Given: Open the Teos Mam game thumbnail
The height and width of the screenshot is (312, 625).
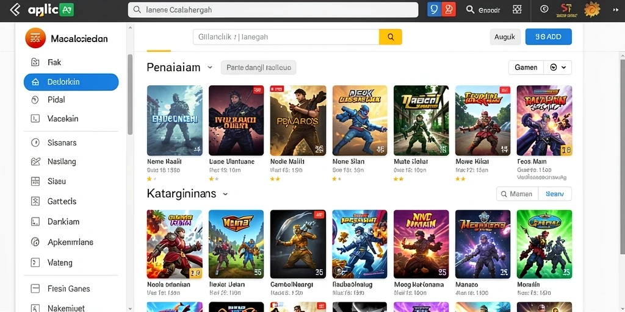Looking at the screenshot, I should [544, 120].
